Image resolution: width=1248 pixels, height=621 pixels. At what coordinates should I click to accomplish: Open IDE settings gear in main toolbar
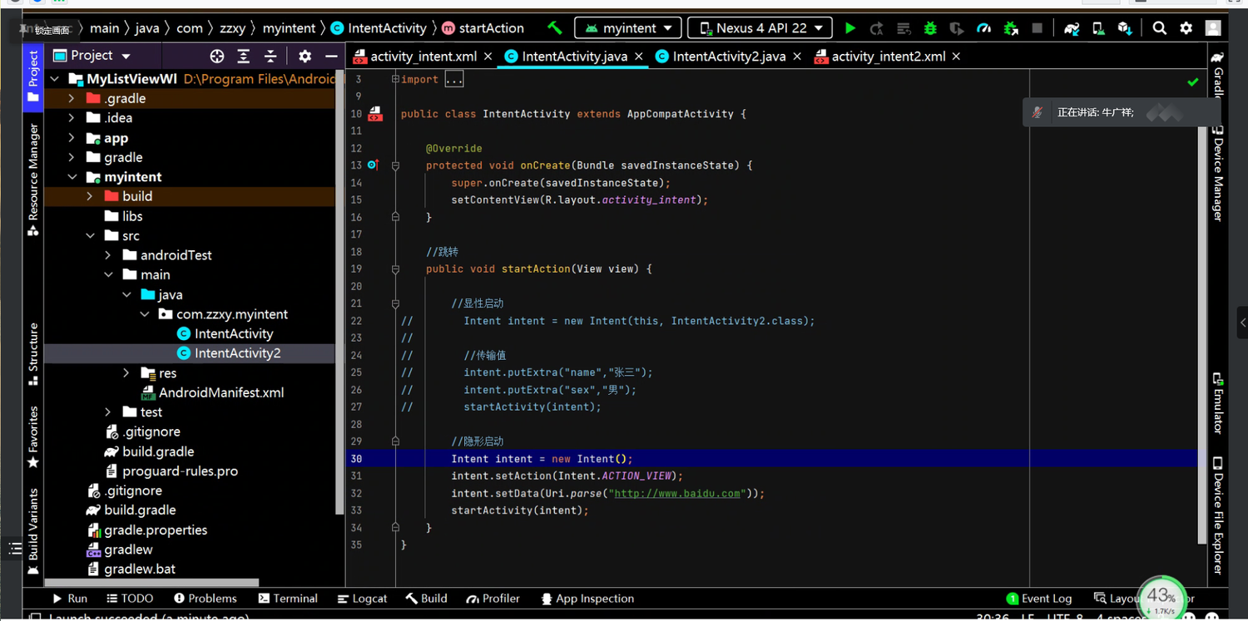point(1186,28)
